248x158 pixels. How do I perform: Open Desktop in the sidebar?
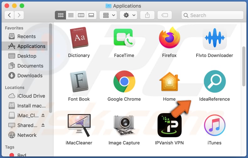(25, 56)
